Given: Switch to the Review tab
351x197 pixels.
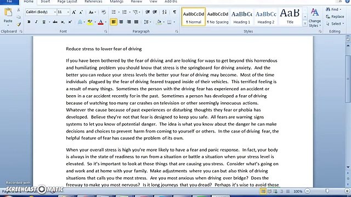Looking at the screenshot, I should point(137,2).
